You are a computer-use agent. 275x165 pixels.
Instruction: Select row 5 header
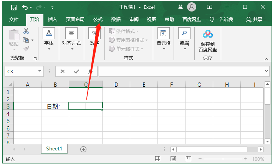[x=8, y=121]
